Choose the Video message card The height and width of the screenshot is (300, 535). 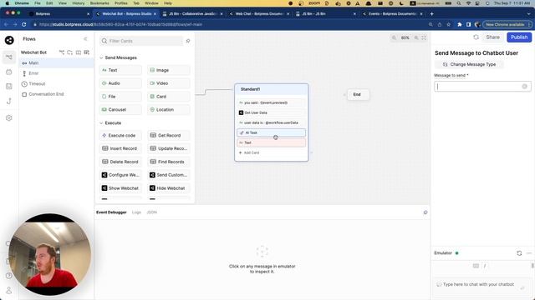[x=169, y=83]
